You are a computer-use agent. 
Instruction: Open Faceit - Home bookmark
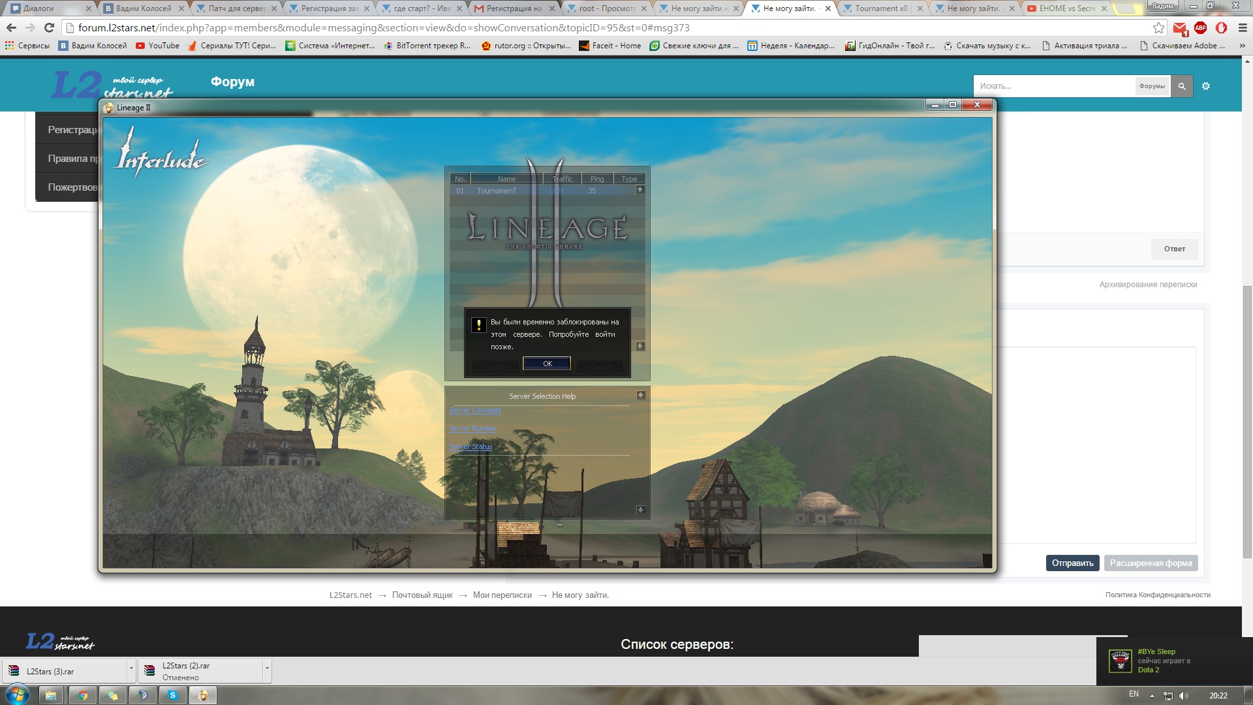pyautogui.click(x=610, y=46)
